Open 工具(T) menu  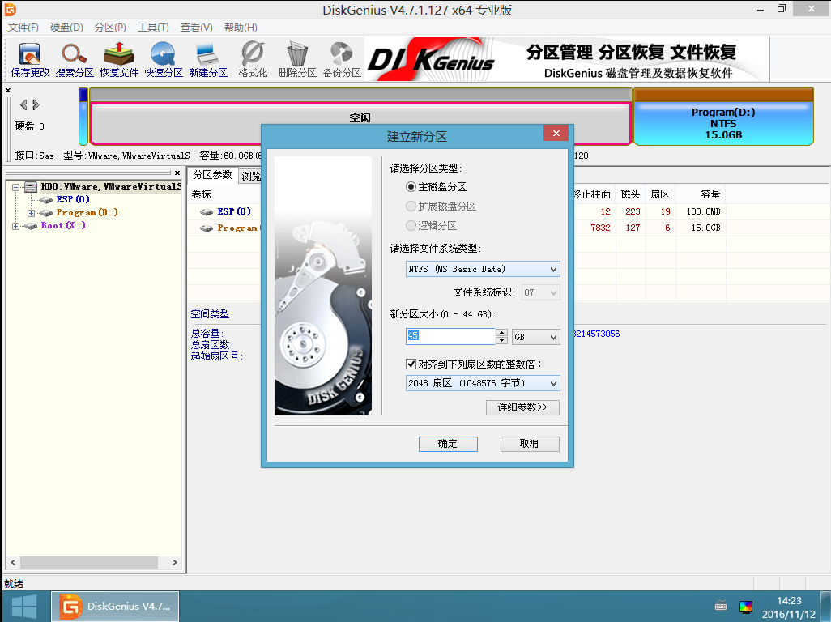pyautogui.click(x=153, y=28)
